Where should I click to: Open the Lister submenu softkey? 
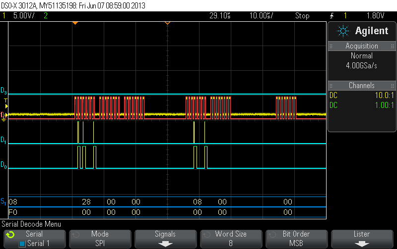(x=362, y=239)
